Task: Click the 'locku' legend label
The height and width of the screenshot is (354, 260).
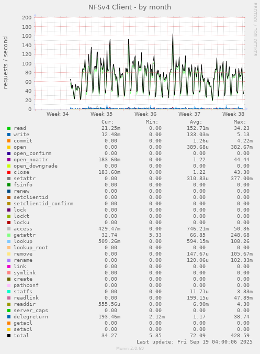Action: pyautogui.click(x=21, y=223)
